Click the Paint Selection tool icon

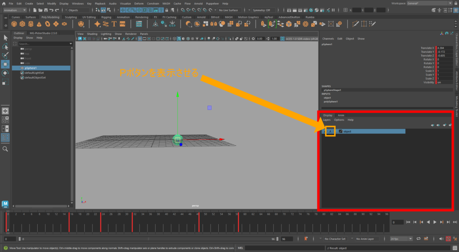[x=5, y=55]
